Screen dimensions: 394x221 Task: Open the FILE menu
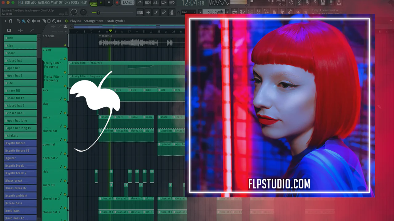pos(21,2)
